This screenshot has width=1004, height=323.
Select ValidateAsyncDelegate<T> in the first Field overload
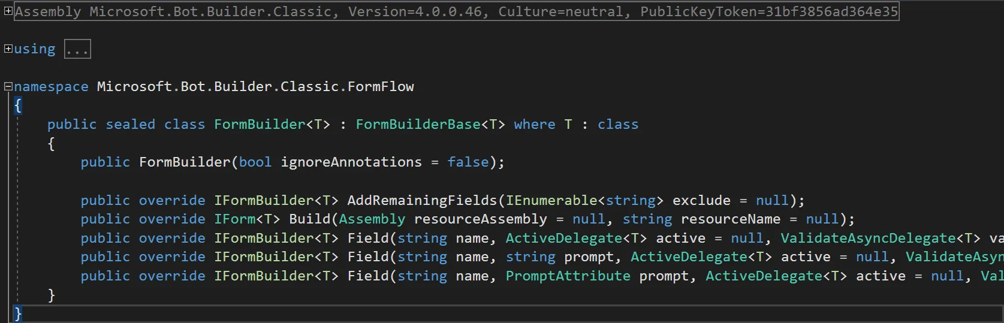[880, 238]
